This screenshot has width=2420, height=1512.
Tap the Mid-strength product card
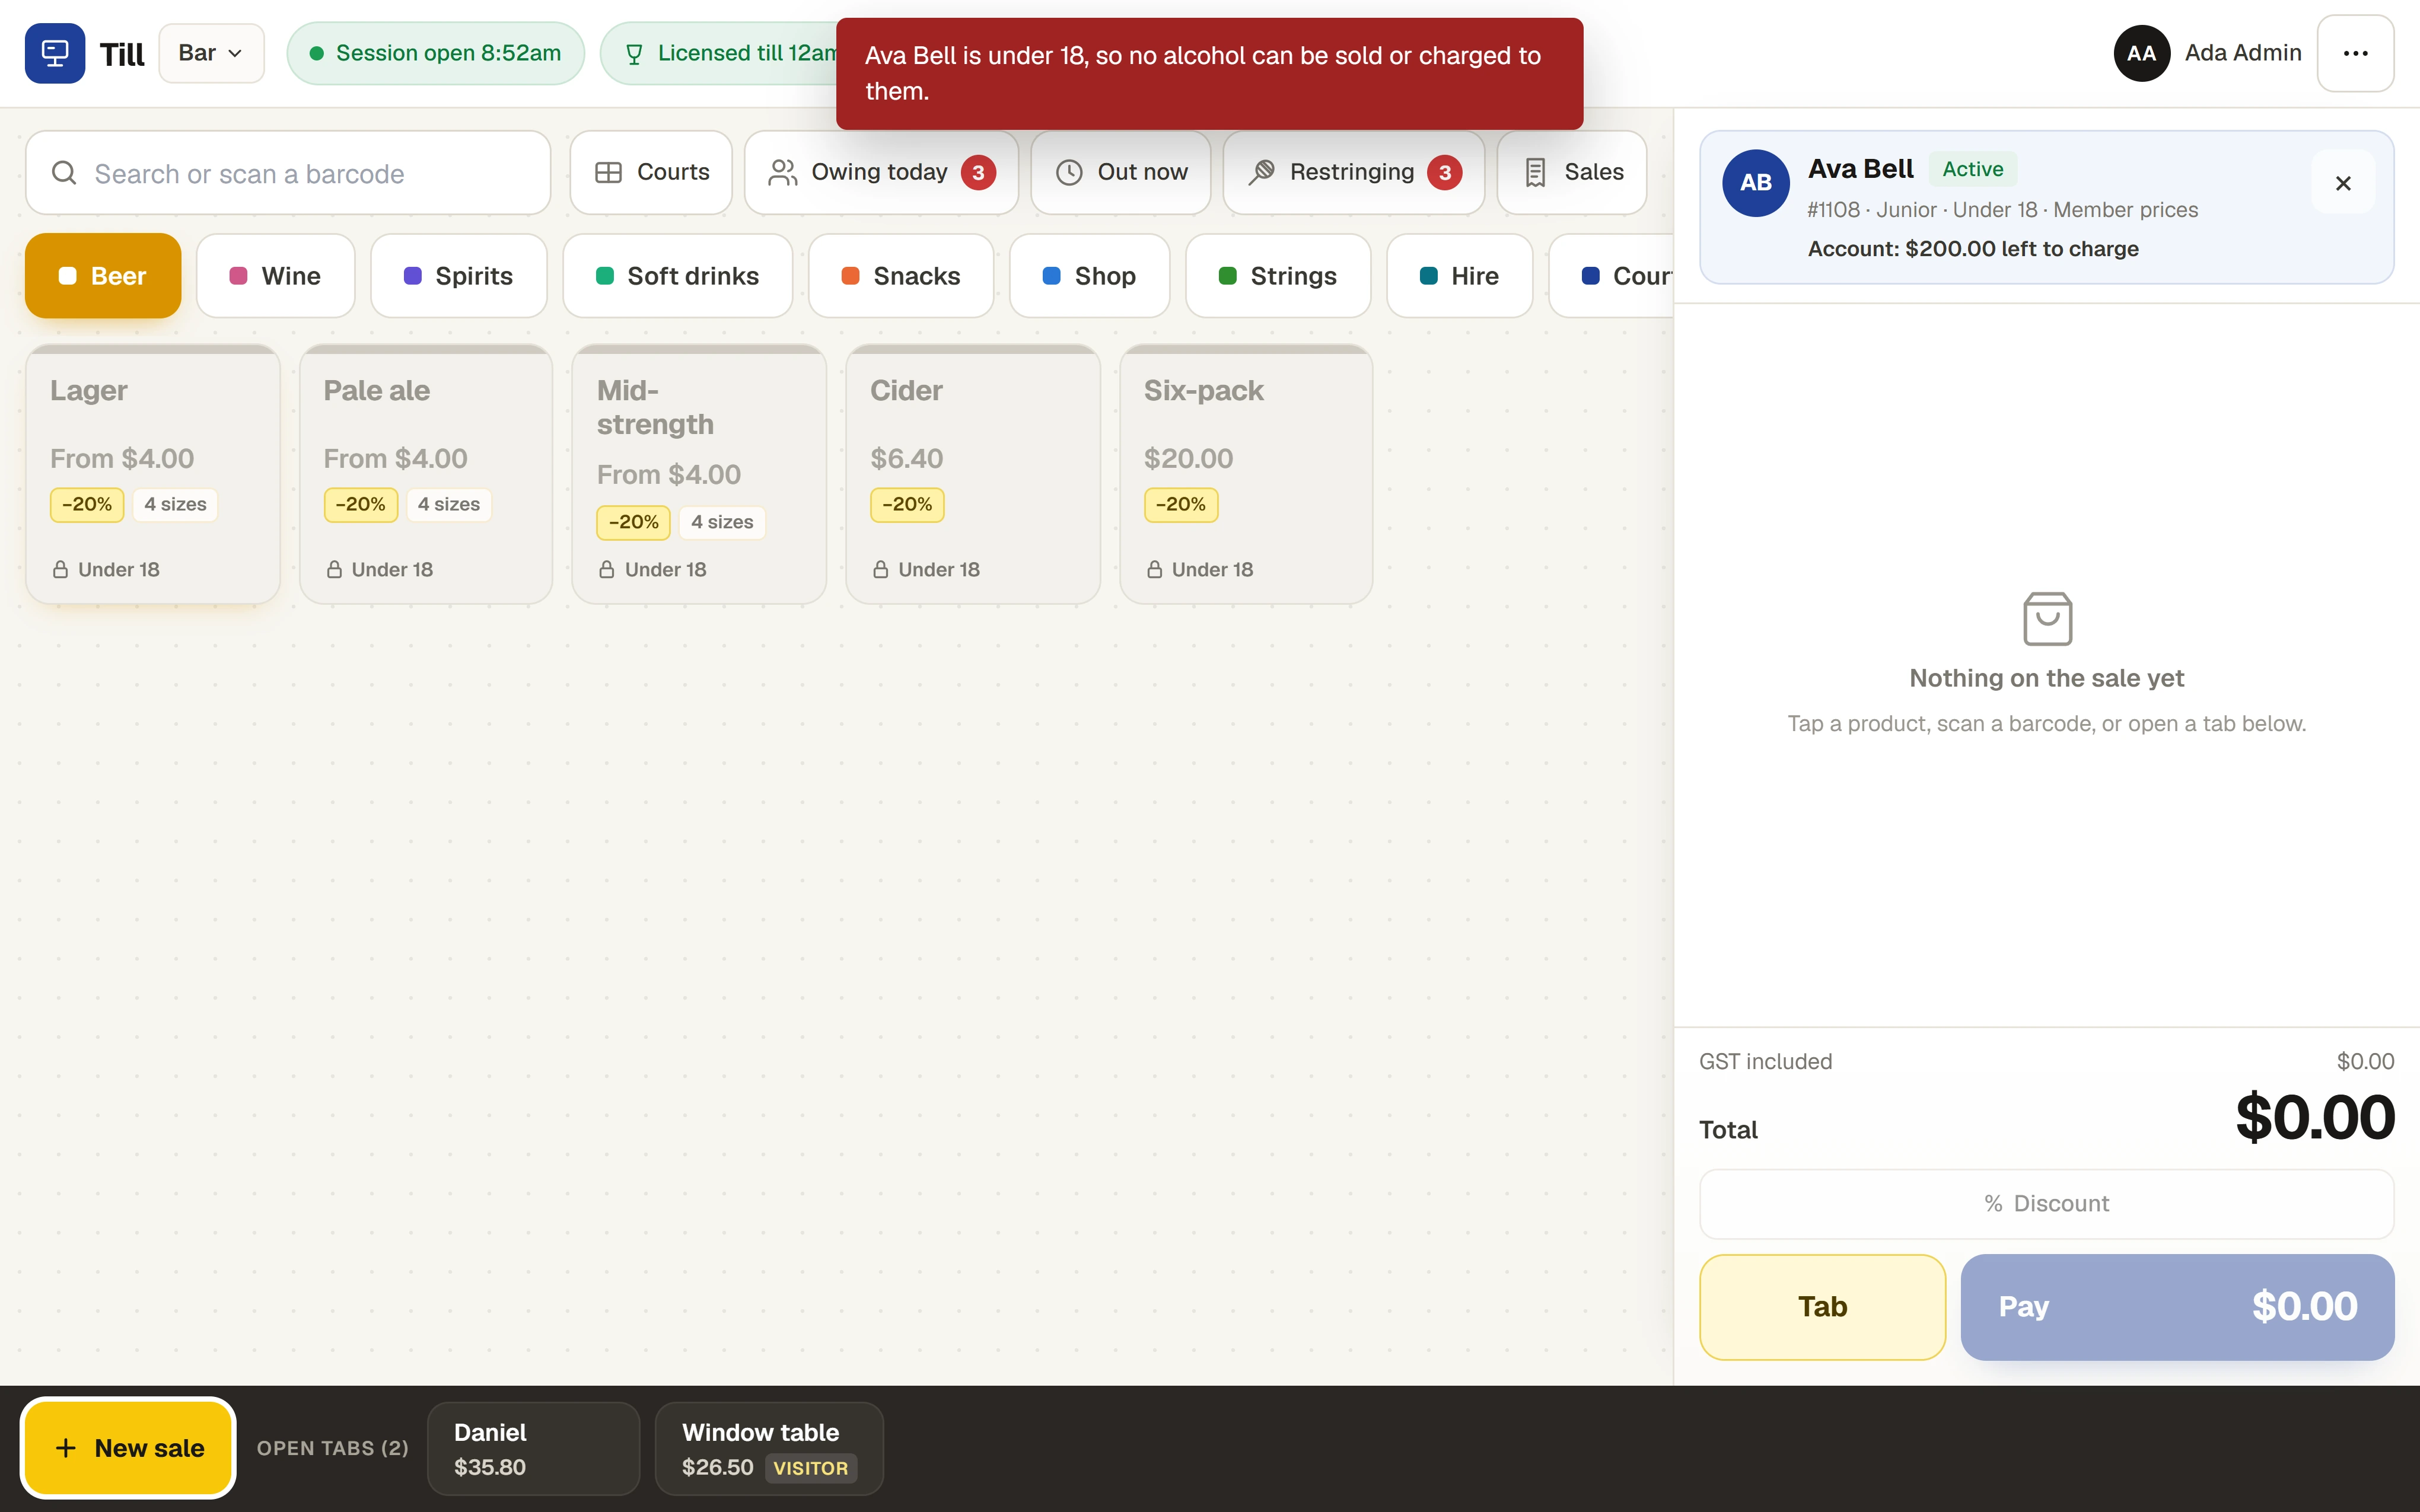point(699,474)
